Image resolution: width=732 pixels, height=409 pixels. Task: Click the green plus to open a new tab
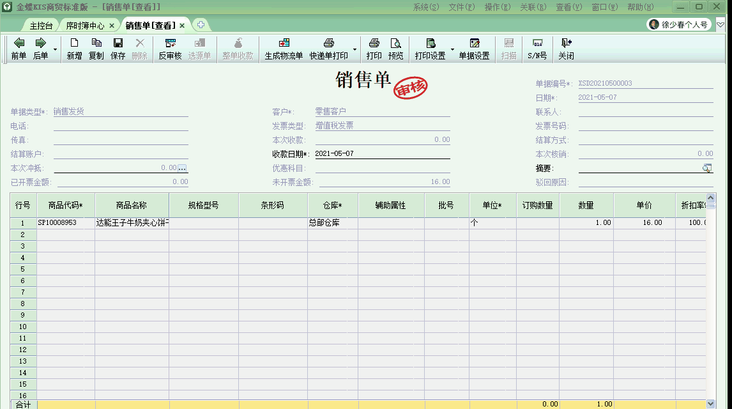click(x=201, y=26)
